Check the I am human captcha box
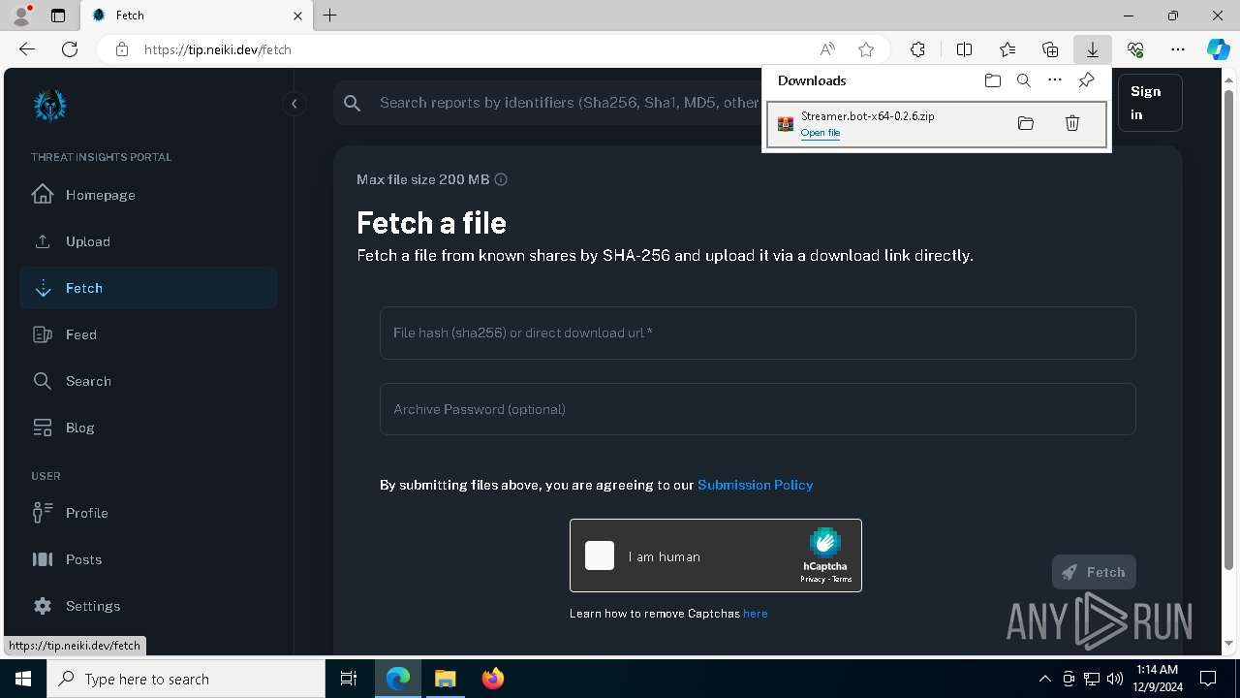Screen dimensions: 1240x698 600,555
